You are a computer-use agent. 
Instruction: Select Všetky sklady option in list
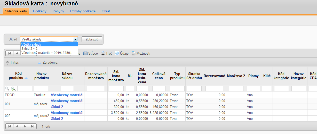(x=49, y=44)
